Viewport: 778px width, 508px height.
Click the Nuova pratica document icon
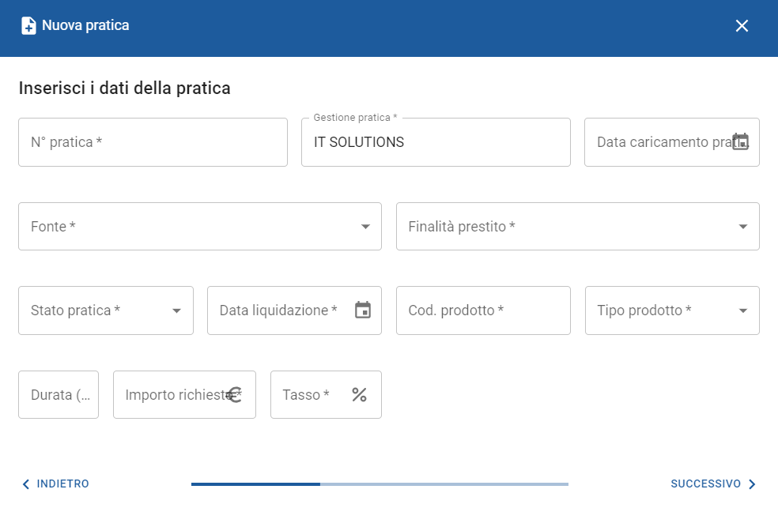[x=28, y=26]
